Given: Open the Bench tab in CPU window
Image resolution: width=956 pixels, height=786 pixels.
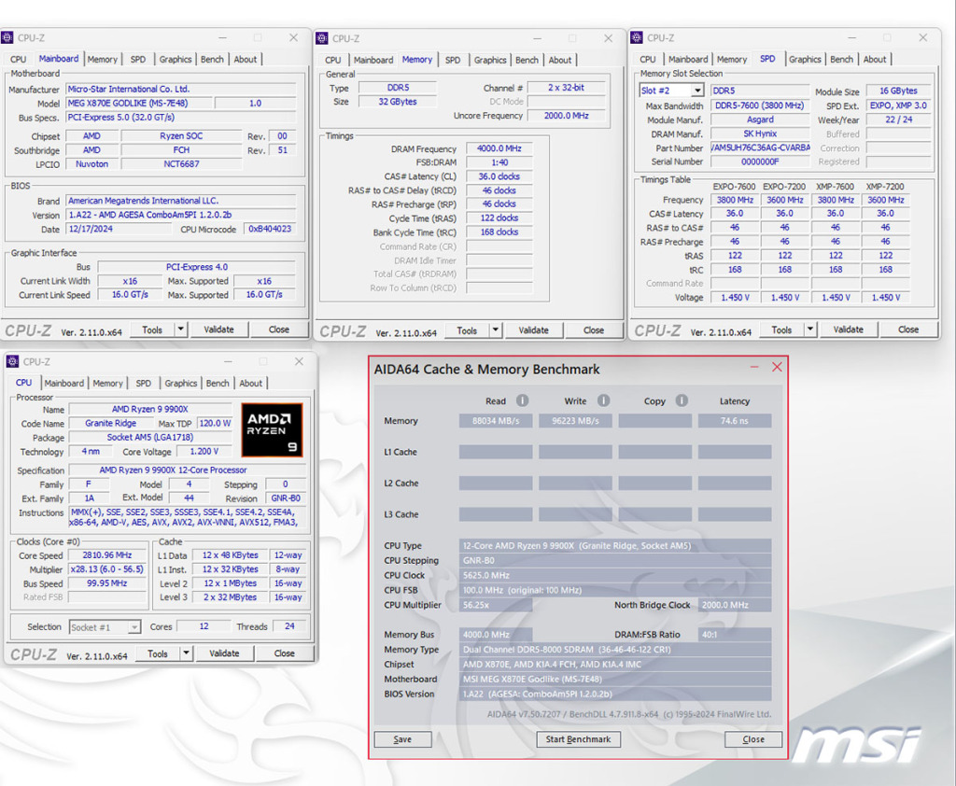Looking at the screenshot, I should click(218, 383).
